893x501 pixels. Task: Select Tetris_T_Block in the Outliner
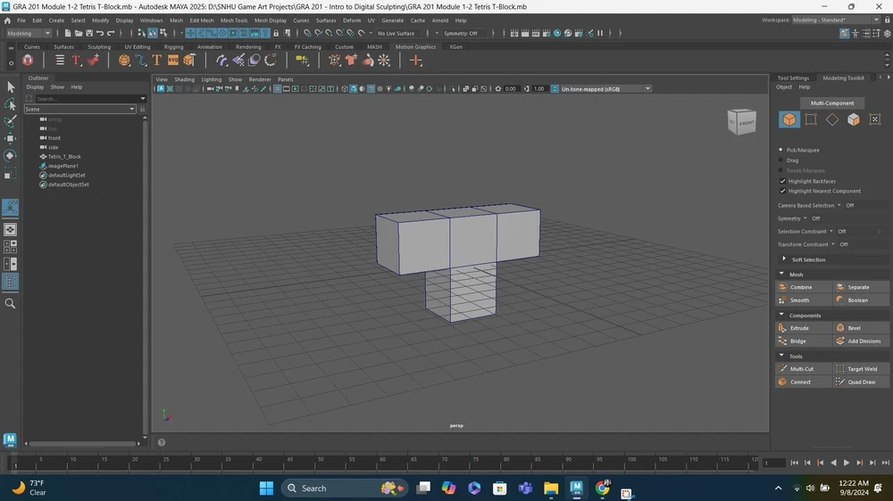(x=64, y=157)
